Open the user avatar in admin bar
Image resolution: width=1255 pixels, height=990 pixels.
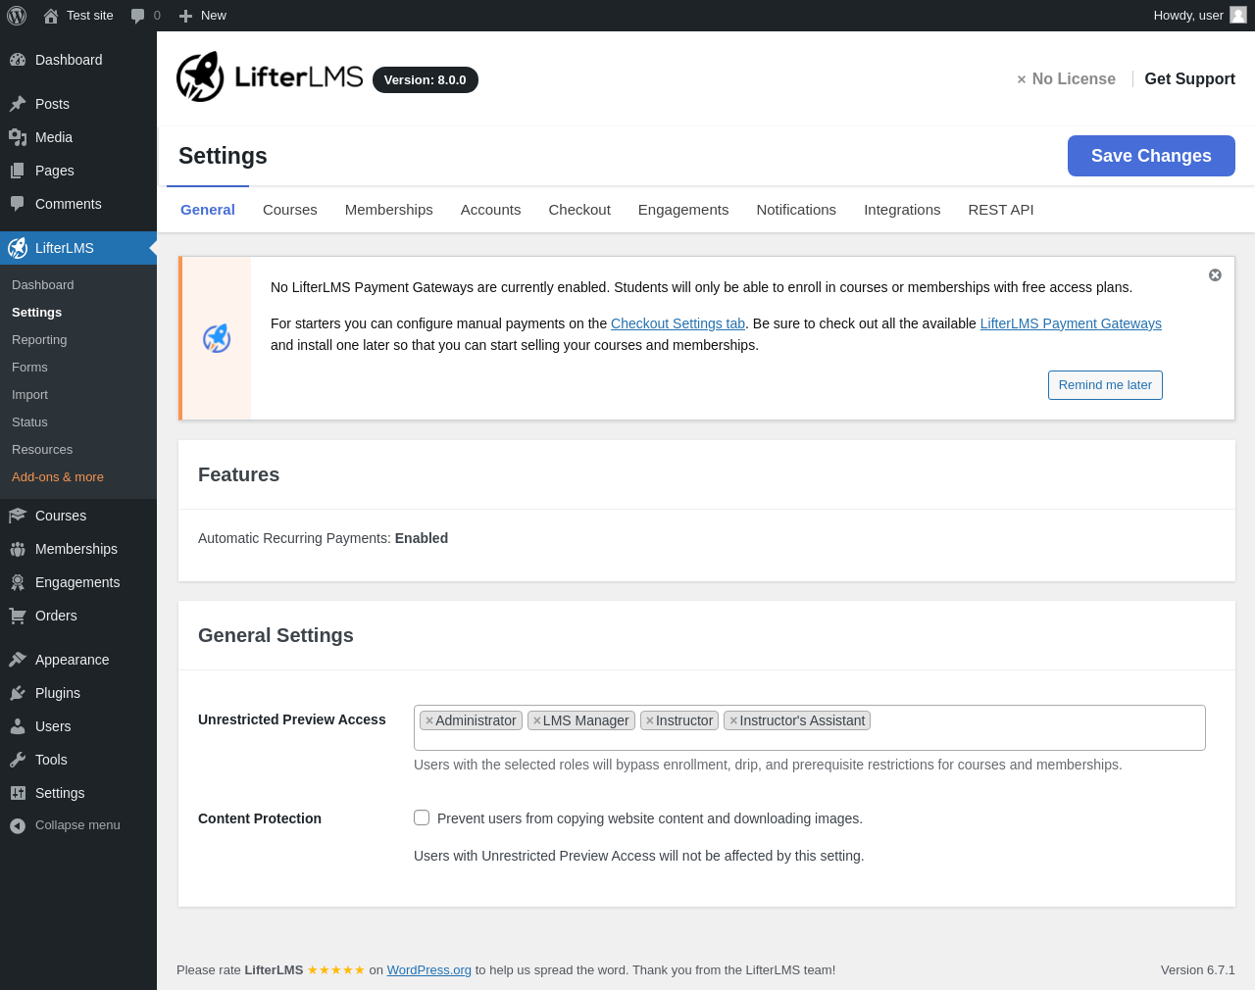tap(1238, 16)
